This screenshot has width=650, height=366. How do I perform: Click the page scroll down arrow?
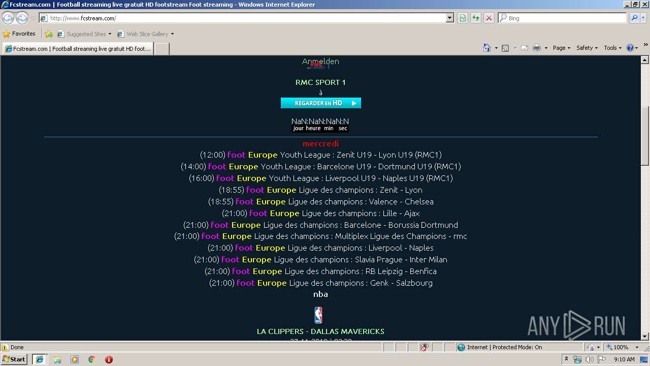click(x=645, y=337)
